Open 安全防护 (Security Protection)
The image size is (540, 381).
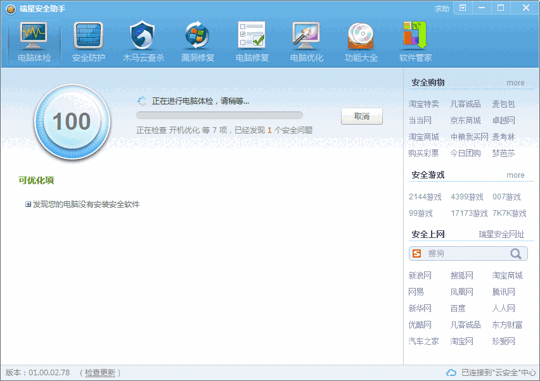click(88, 41)
